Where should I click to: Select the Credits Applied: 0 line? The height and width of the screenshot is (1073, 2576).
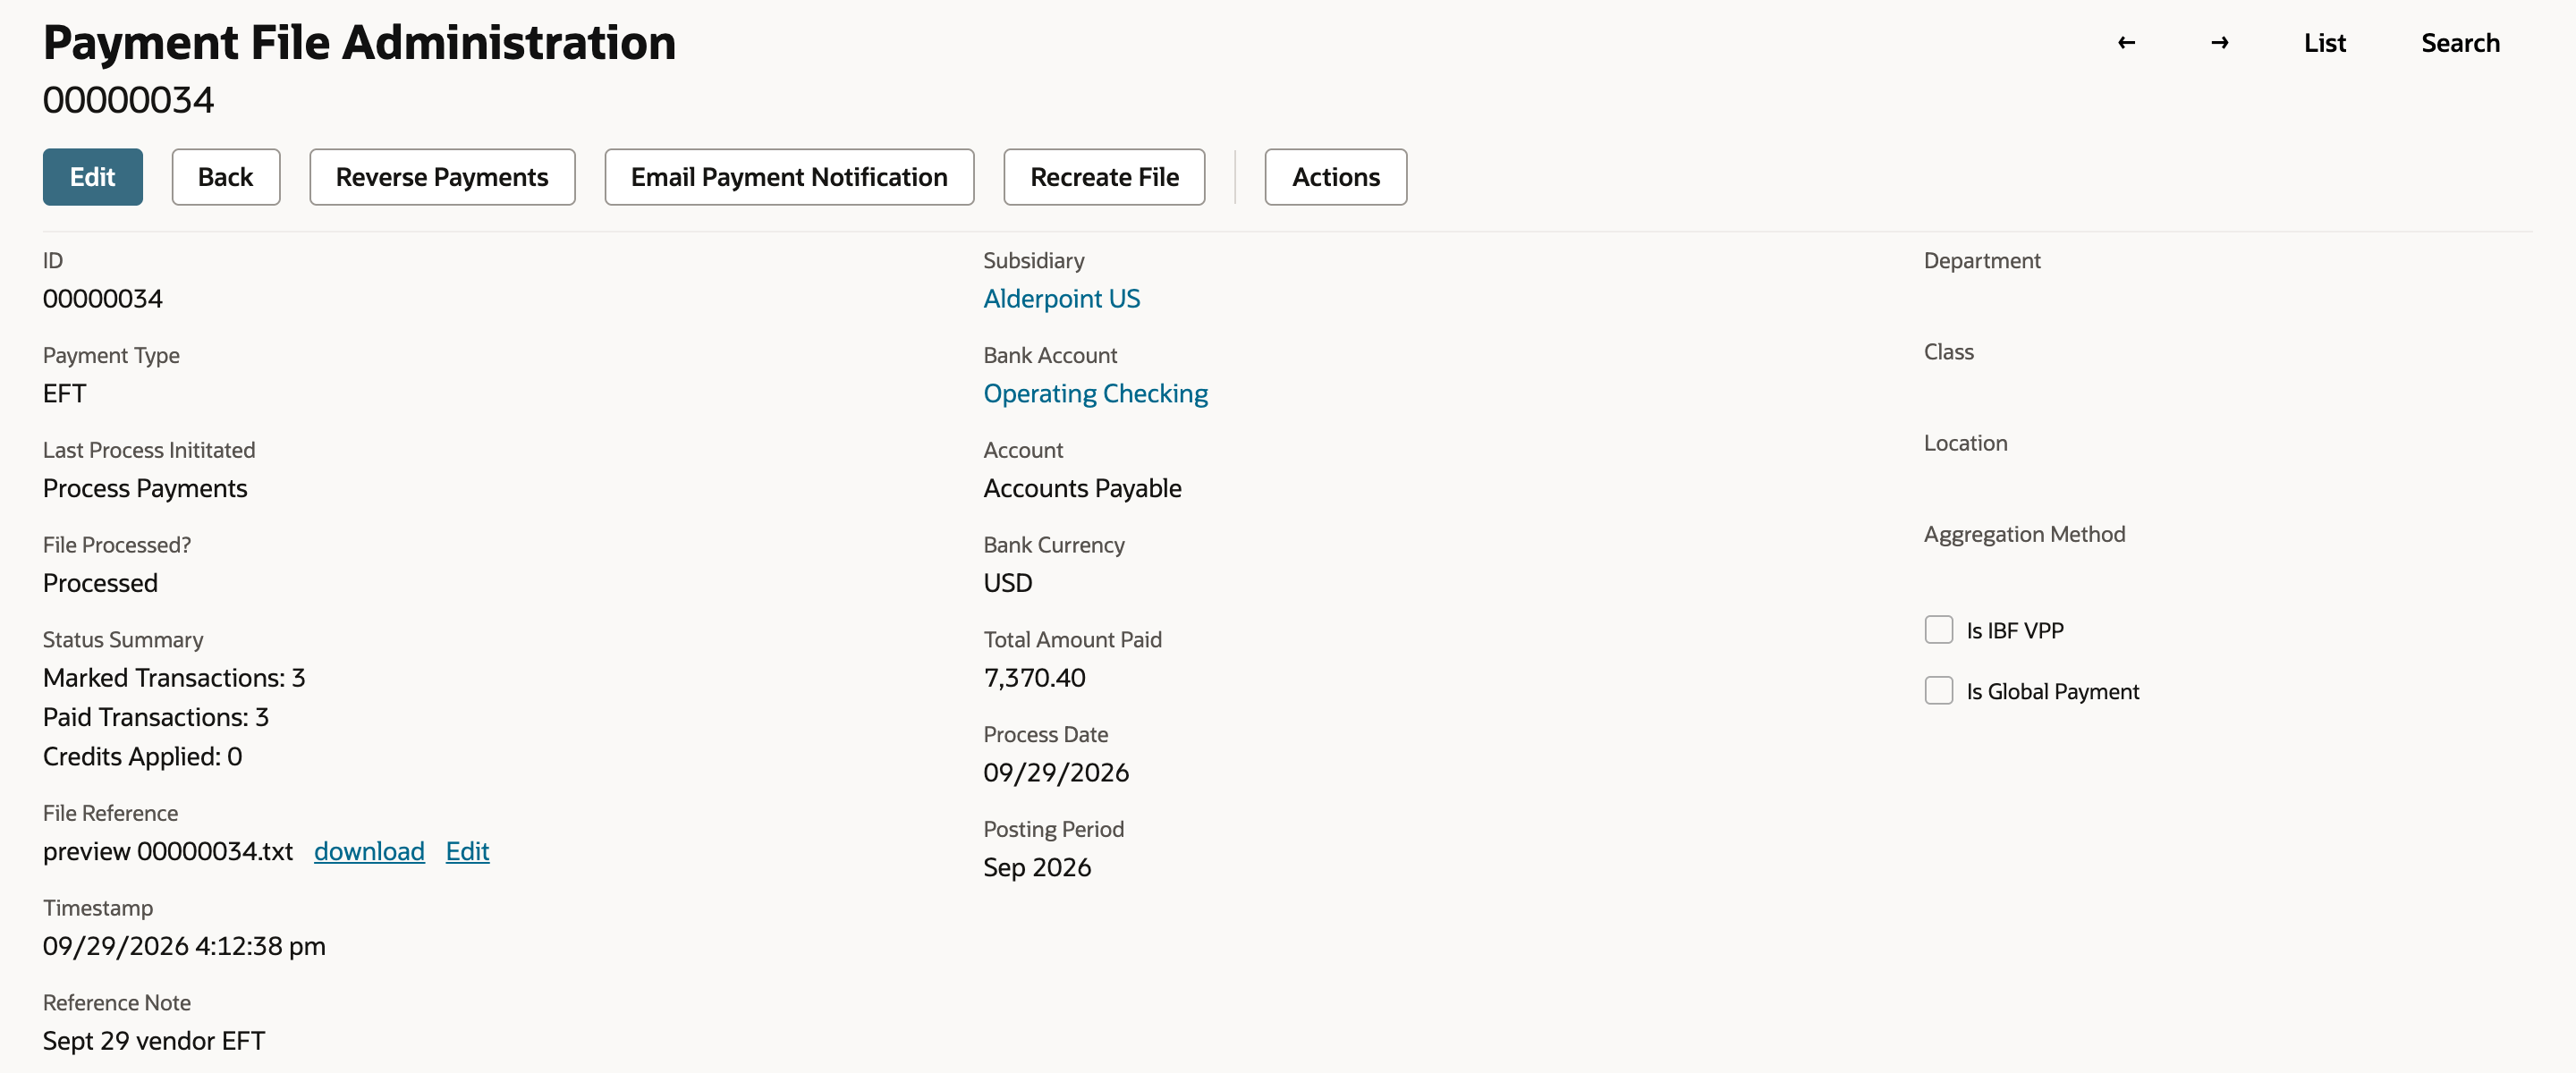143,757
